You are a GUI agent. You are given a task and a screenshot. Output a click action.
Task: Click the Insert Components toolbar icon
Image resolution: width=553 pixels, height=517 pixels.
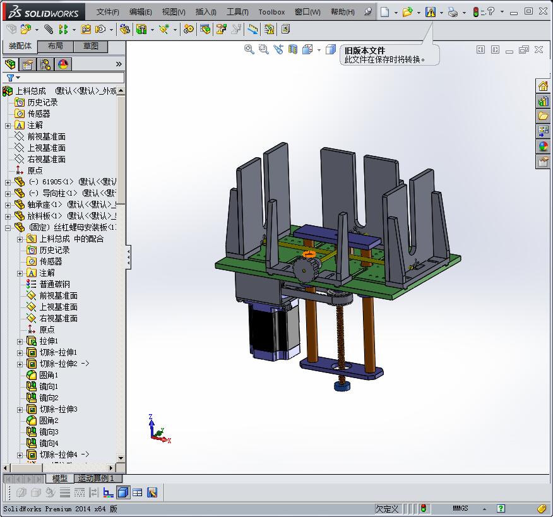click(26, 29)
